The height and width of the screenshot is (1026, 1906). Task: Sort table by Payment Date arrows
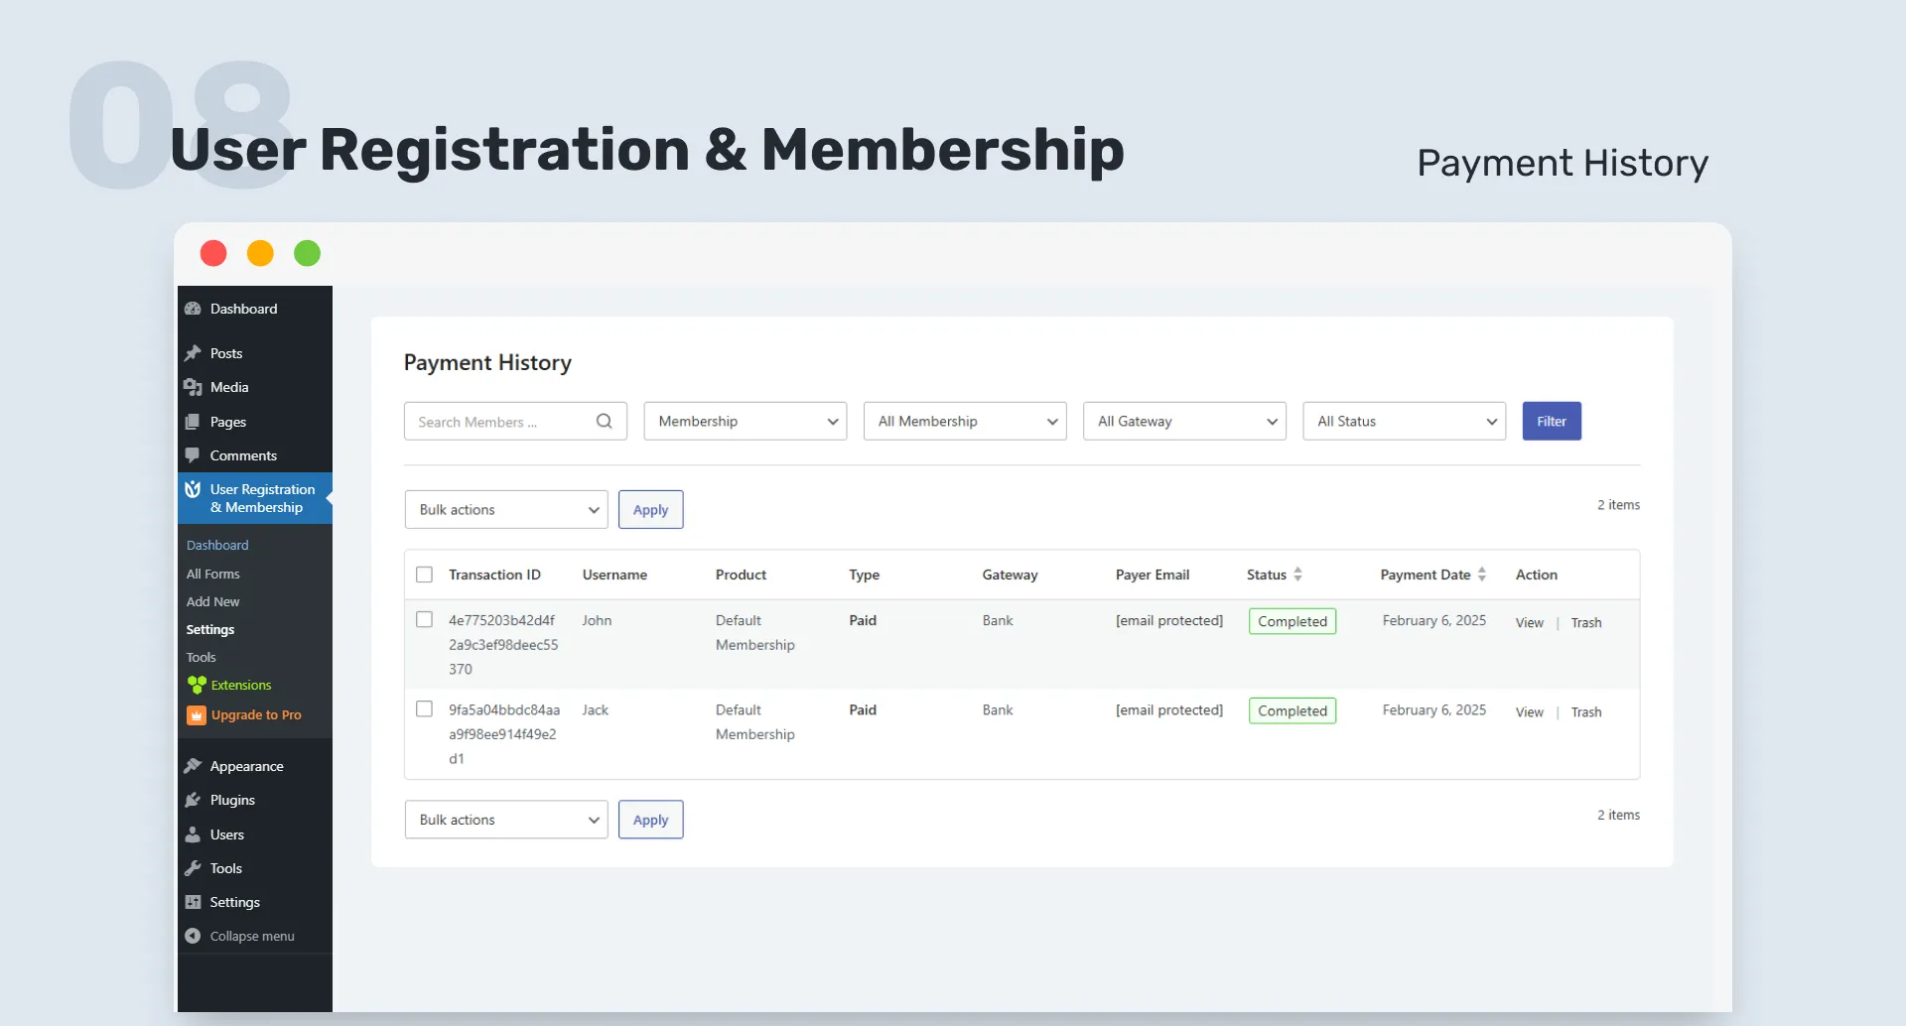[x=1482, y=575]
